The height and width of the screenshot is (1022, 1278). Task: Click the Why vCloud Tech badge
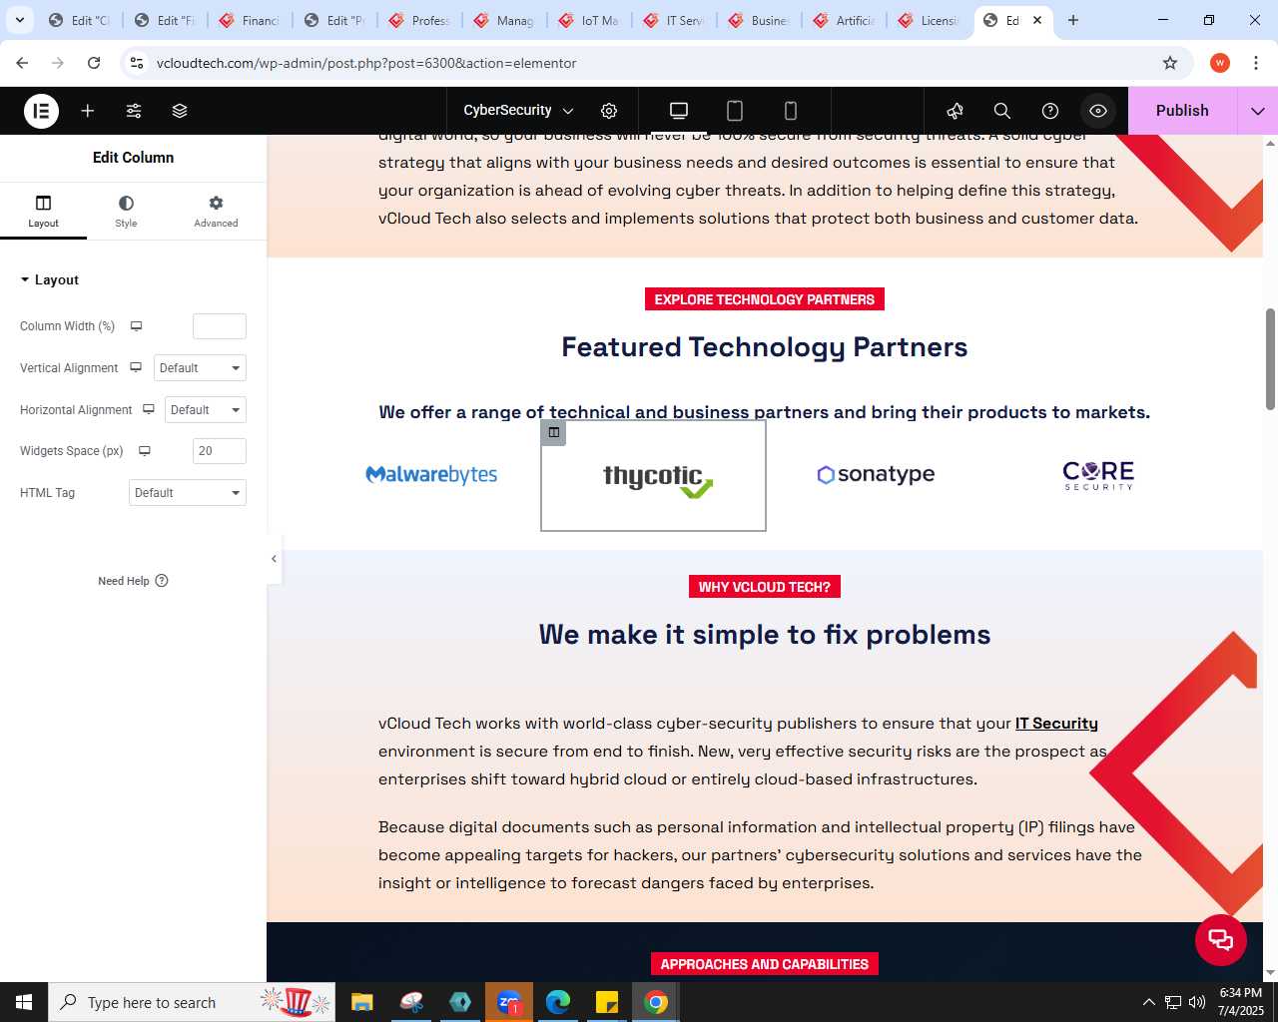pos(765,587)
